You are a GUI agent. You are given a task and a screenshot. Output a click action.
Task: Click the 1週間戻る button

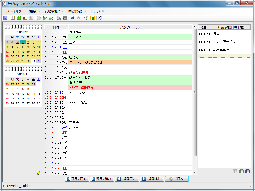[x=127, y=179]
